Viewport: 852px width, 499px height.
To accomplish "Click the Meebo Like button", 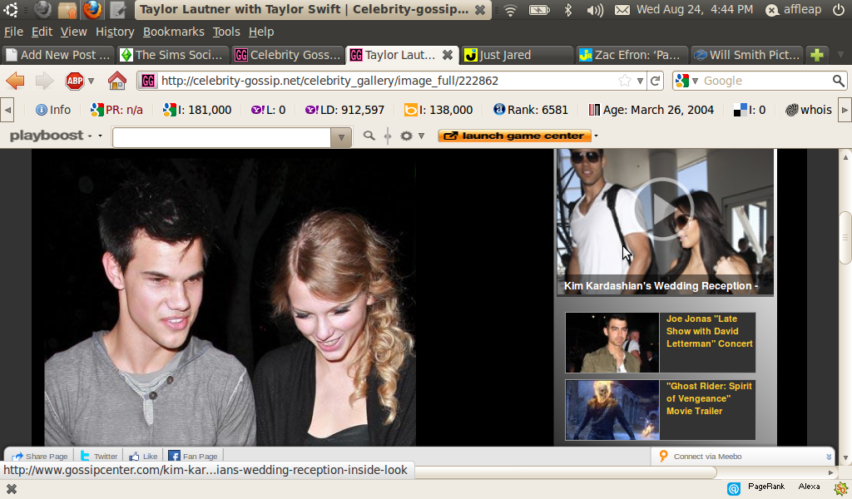I will pos(143,457).
